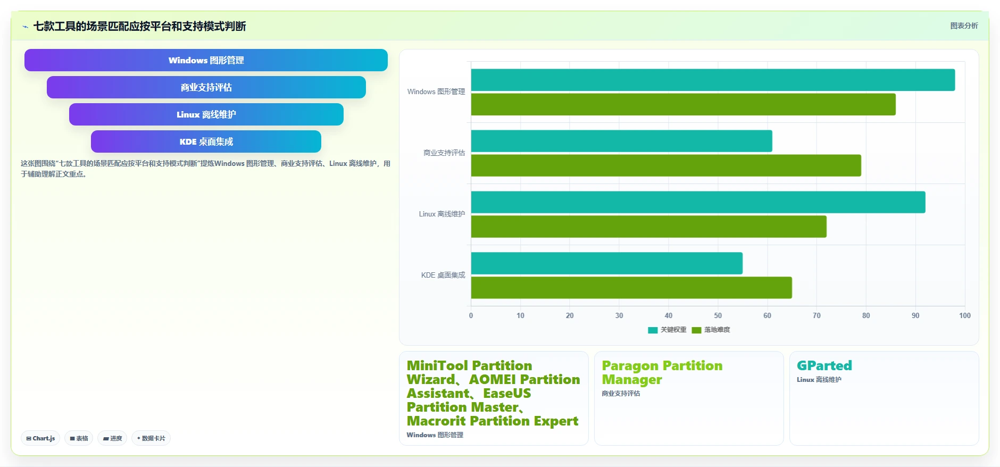Click the x-axis tick label 80
This screenshot has height=467, width=1000.
point(866,315)
